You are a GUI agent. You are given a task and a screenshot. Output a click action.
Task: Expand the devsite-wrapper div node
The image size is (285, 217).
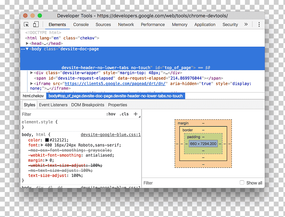(x=31, y=73)
